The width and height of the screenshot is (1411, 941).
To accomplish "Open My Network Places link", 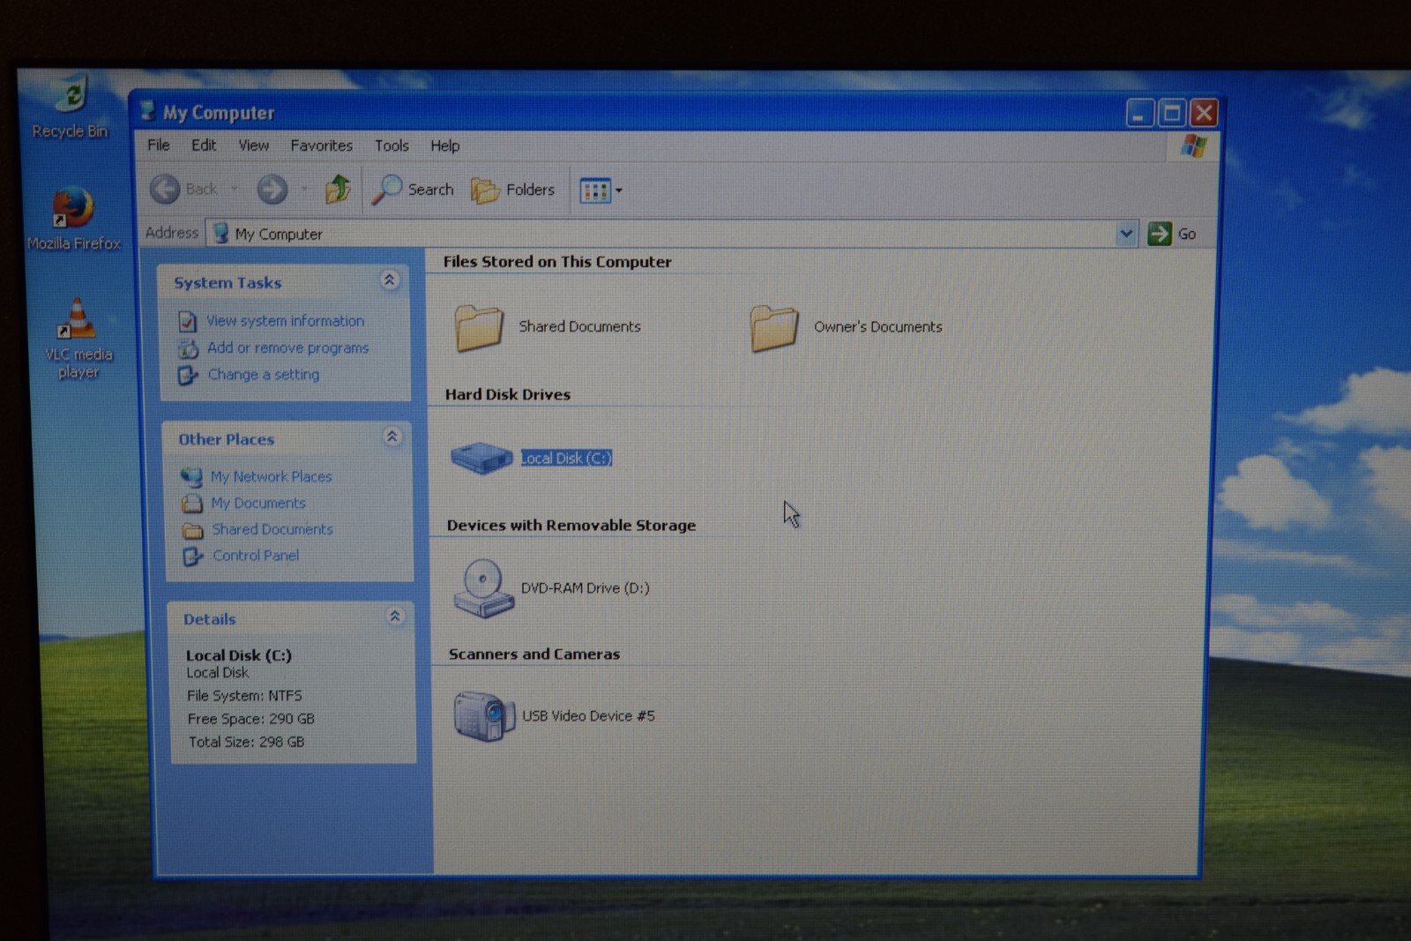I will pyautogui.click(x=271, y=476).
